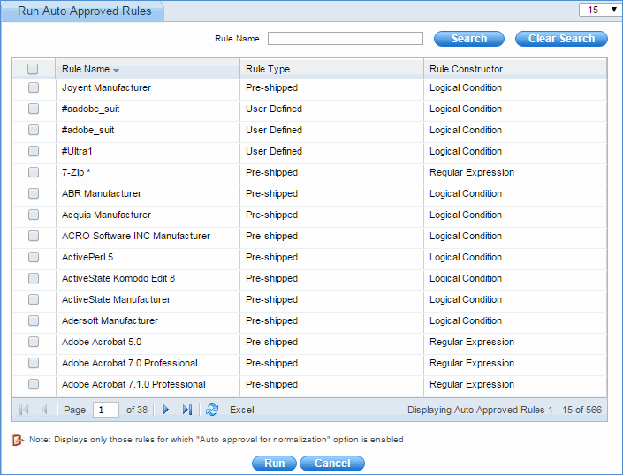Click the note icon beside the auto approval message

[17, 440]
